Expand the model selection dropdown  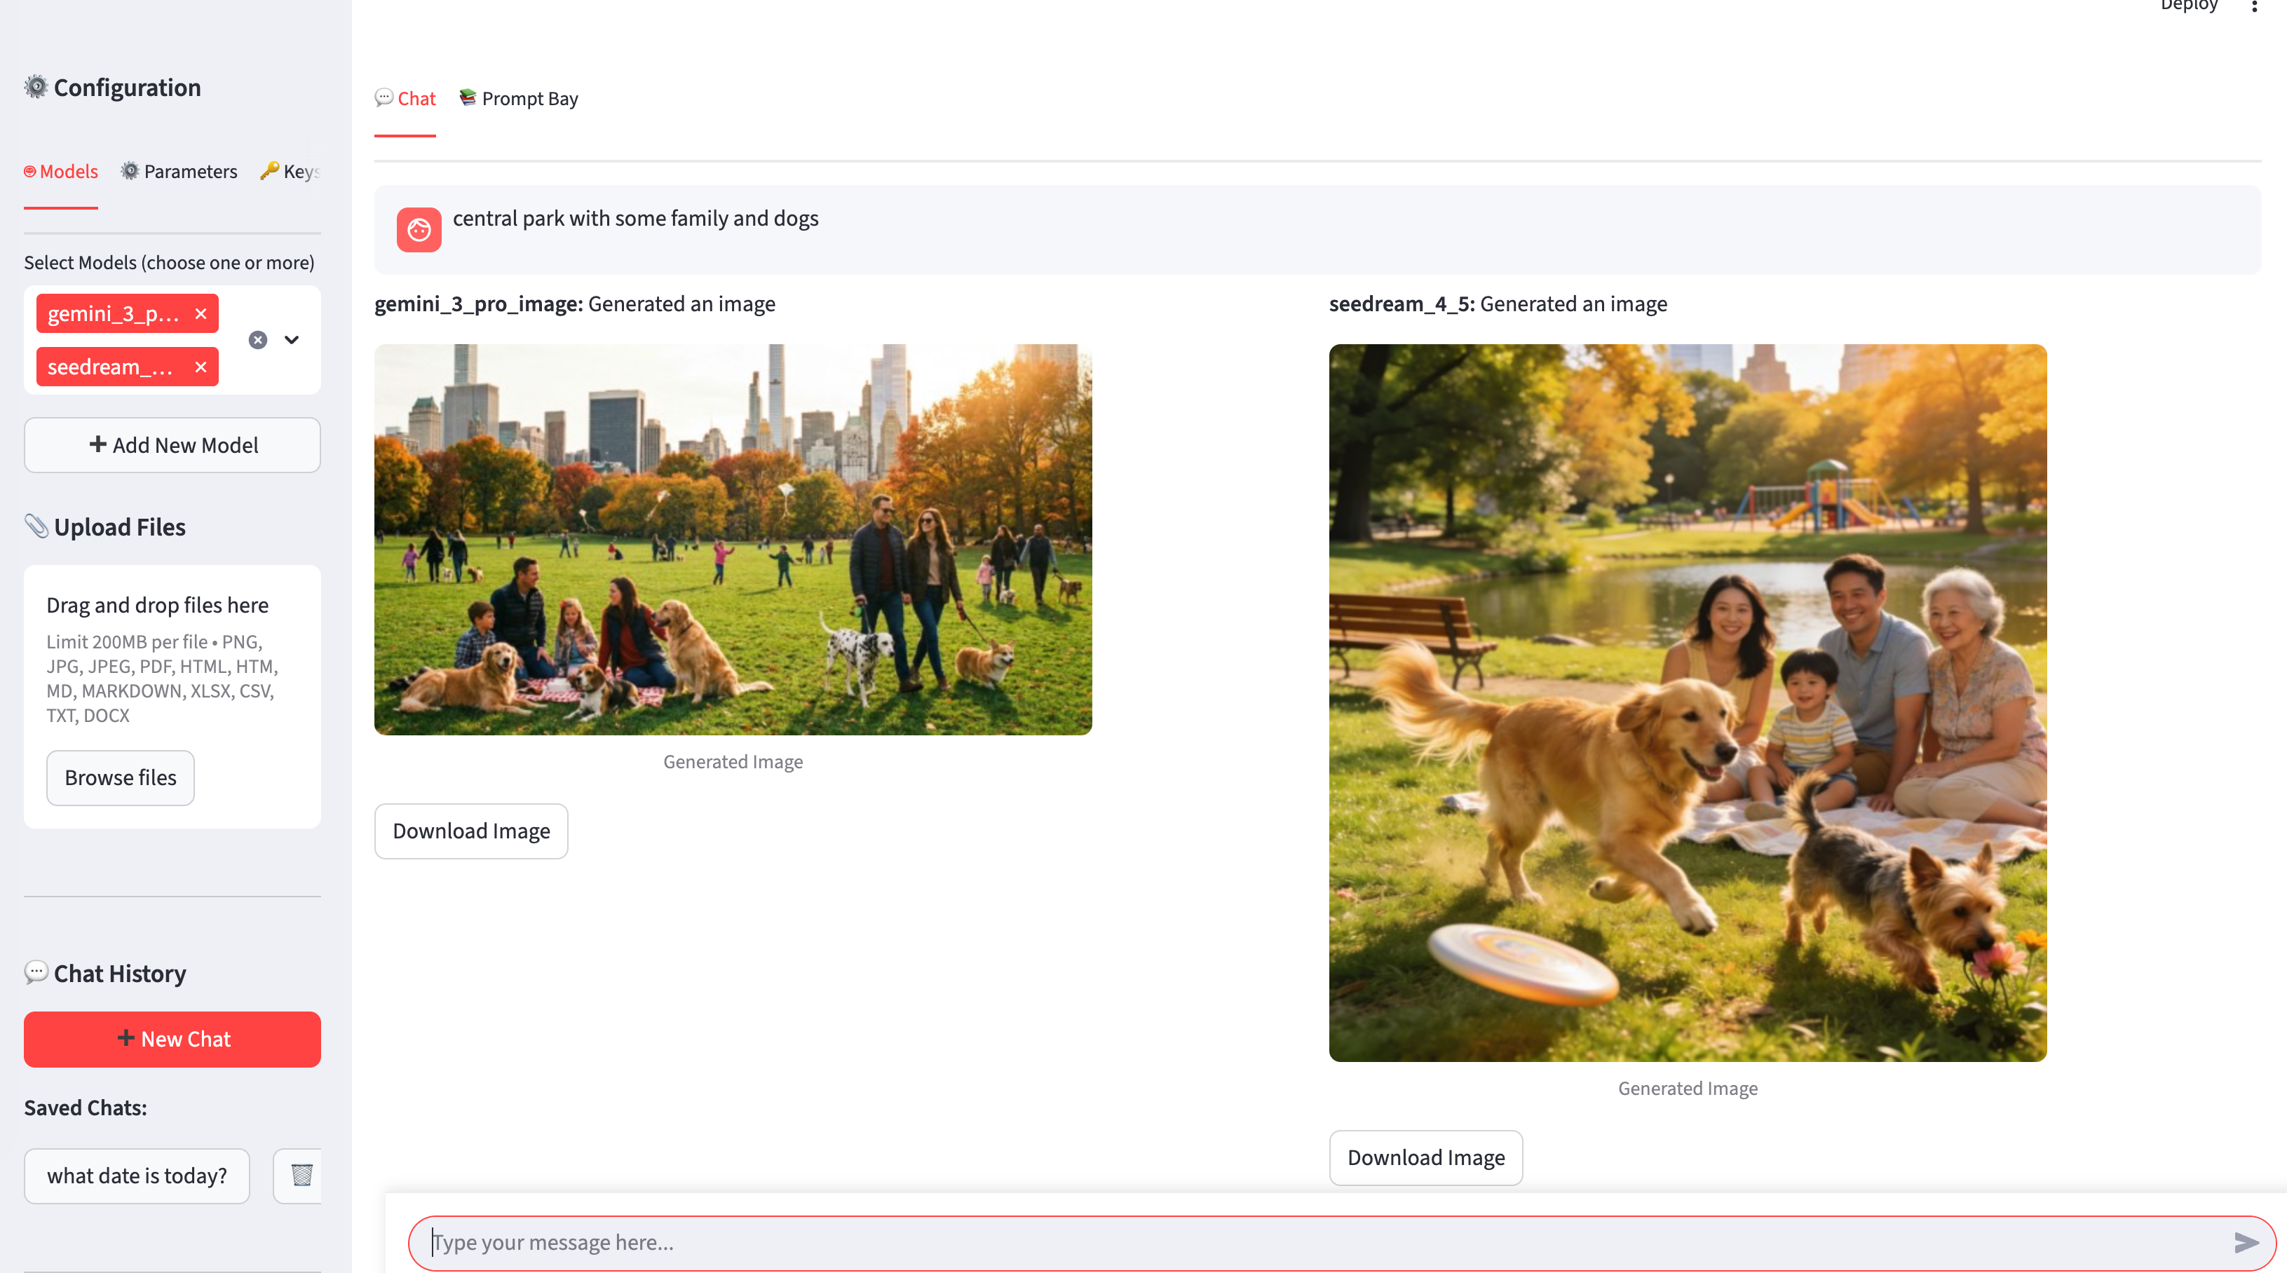(x=291, y=340)
